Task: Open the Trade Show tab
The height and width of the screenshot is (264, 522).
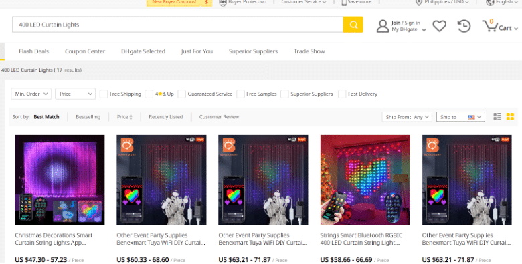Action: click(x=309, y=51)
